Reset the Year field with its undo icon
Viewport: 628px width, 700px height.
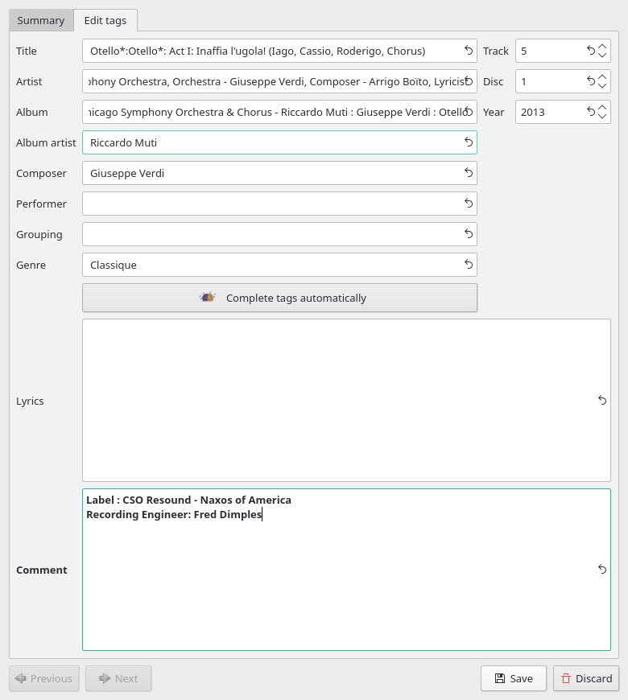(x=591, y=112)
